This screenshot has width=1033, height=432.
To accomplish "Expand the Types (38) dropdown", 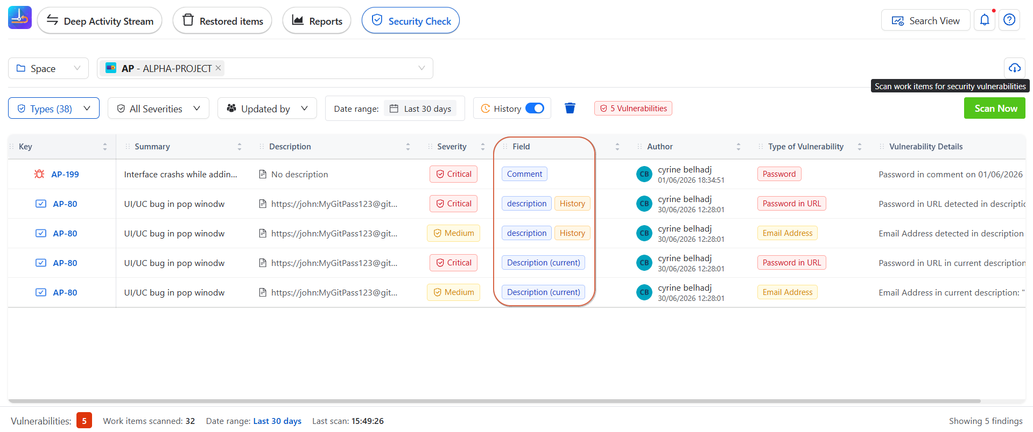I will (x=54, y=109).
